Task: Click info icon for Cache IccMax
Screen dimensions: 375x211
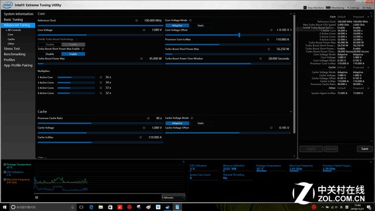Action: pyautogui.click(x=141, y=137)
